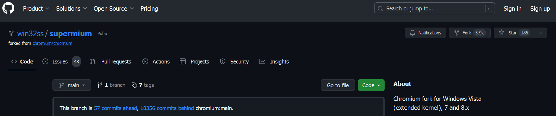
Task: Focus the Search or jump to field
Action: pyautogui.click(x=434, y=9)
